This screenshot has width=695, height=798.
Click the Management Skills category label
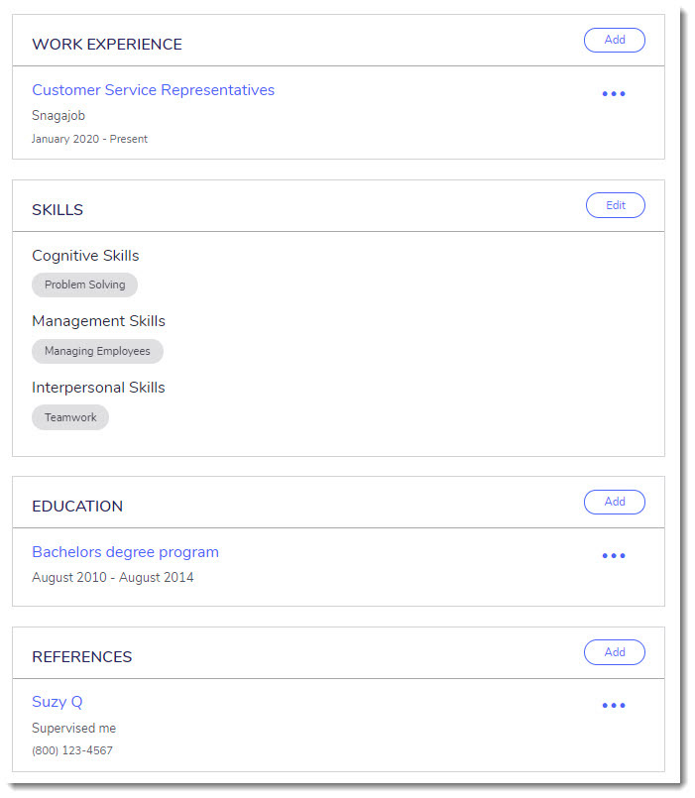coord(98,321)
